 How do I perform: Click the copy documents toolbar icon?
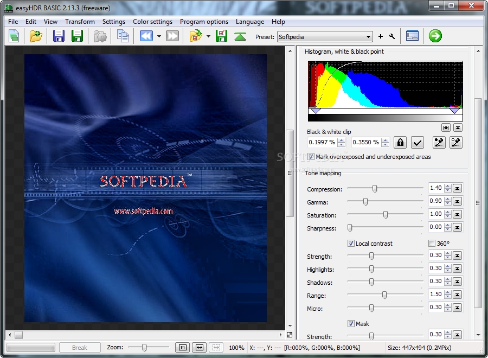123,36
